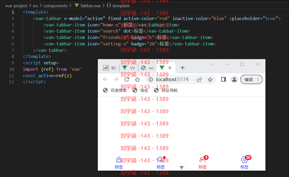
Task: Click the 'import {ref} from' code line
Action: [52, 69]
